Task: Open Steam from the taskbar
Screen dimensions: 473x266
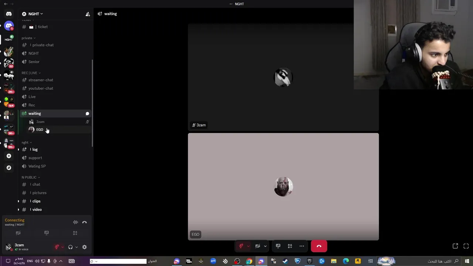Action: 285,261
